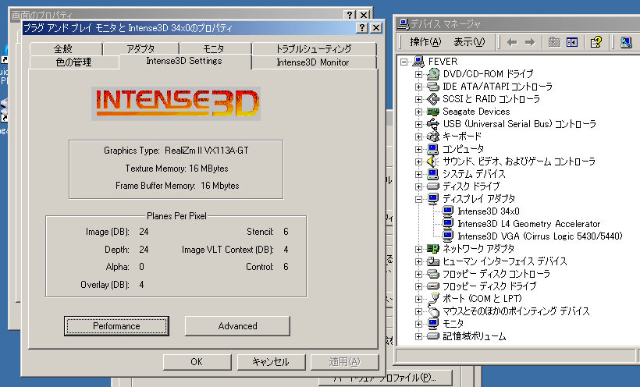The width and height of the screenshot is (640, 387).
Task: Select Intense3D L4 Geometry Accelerator
Action: tap(529, 224)
